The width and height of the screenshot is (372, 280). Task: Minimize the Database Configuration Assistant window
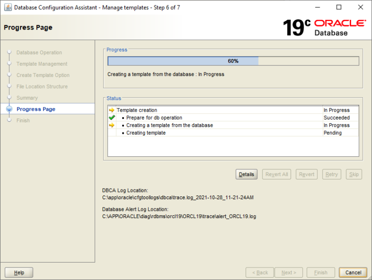(317, 7)
